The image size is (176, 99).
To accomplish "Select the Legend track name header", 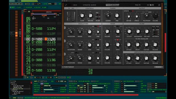I will point(44,15).
